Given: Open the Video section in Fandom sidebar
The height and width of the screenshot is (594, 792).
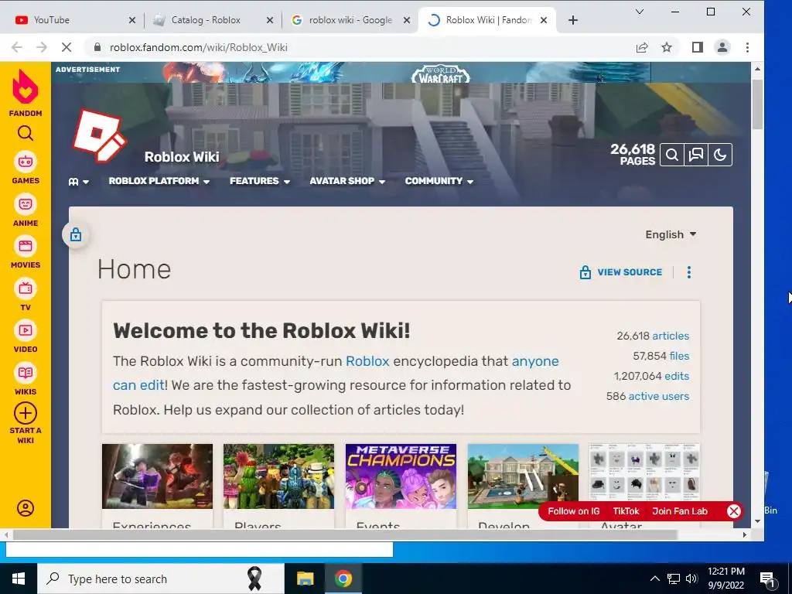Looking at the screenshot, I should tap(26, 337).
